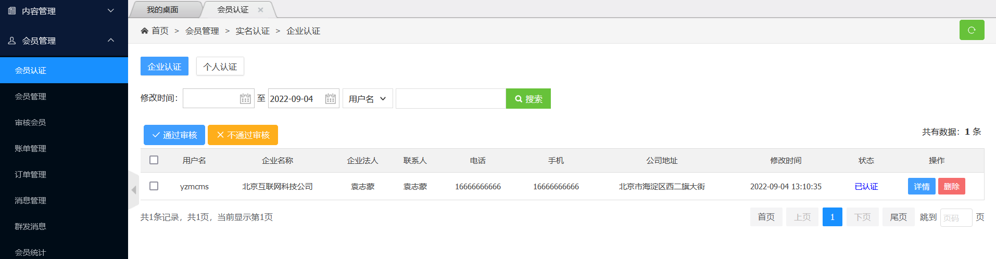996x259 pixels.
Task: Delete the yzmcms record with 删除
Action: point(951,186)
